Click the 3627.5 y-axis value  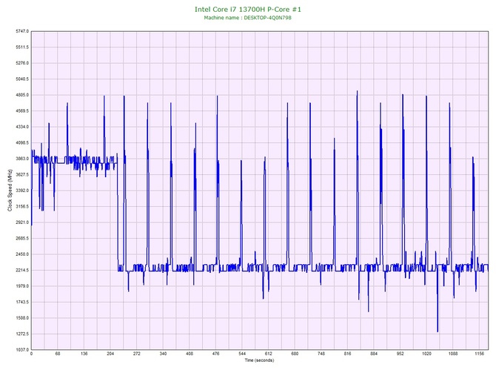pos(22,174)
